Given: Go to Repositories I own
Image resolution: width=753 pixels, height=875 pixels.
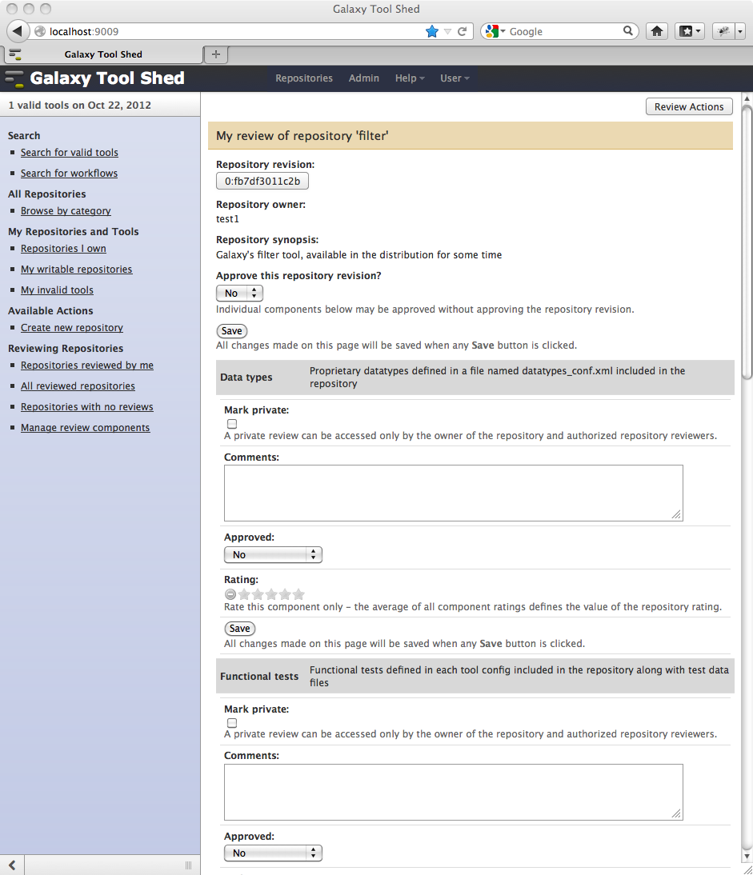Looking at the screenshot, I should [63, 248].
